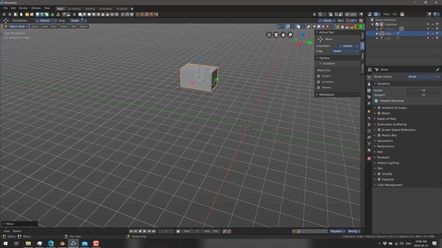Image resolution: width=442 pixels, height=248 pixels.
Task: Toggle the Viewport Denoising checkbox
Action: (x=376, y=101)
